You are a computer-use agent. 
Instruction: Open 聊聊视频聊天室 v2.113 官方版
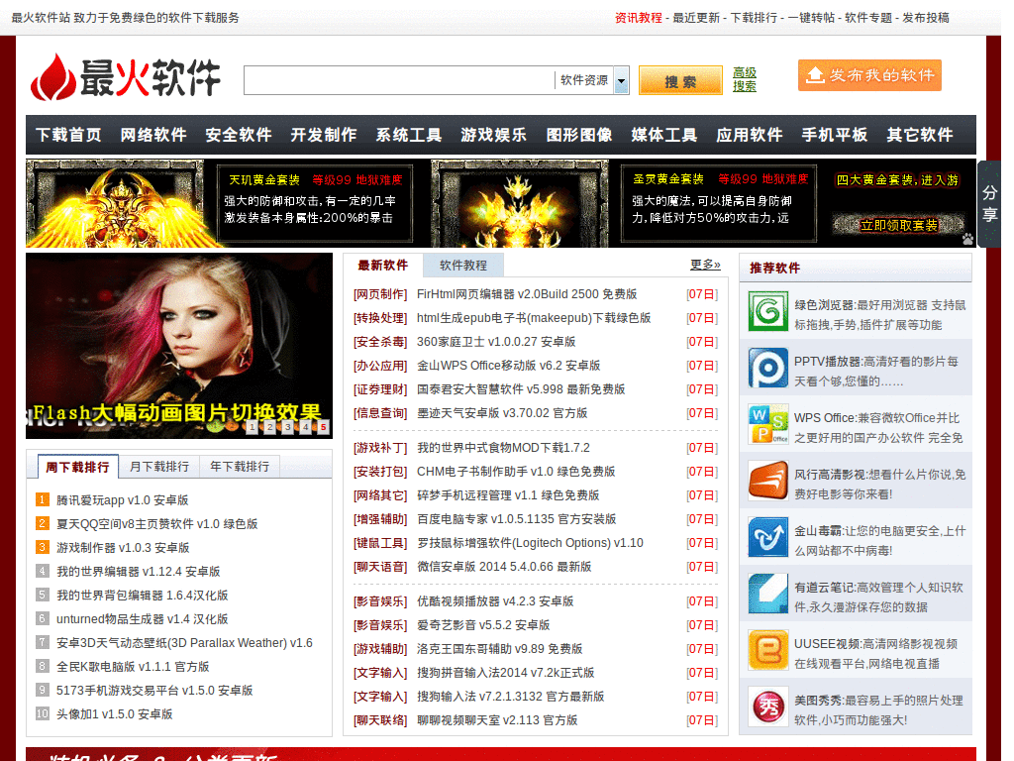tap(497, 720)
